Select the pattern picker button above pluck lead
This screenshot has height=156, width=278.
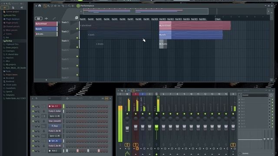pyautogui.click(x=39, y=18)
